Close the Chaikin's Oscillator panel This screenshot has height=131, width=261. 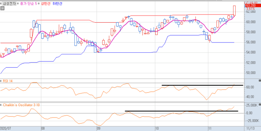(260, 104)
